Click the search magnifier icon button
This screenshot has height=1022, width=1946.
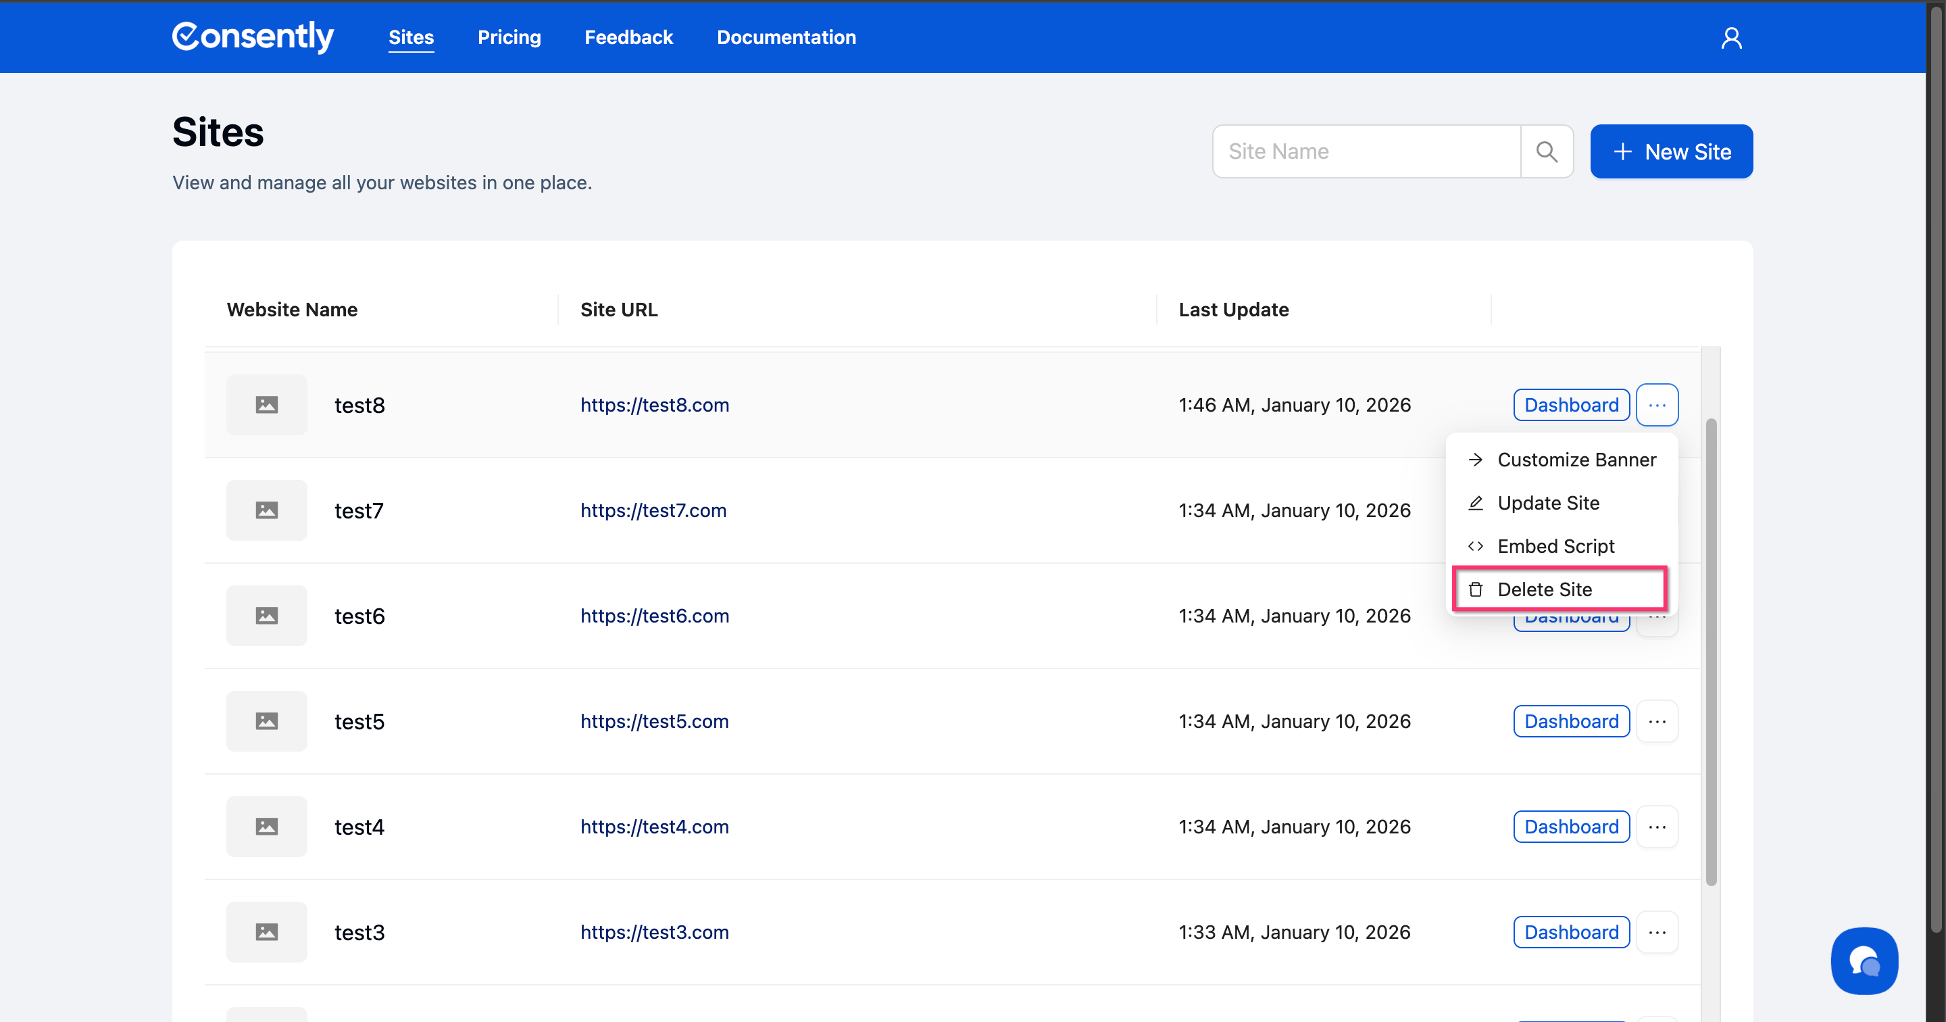(1547, 152)
